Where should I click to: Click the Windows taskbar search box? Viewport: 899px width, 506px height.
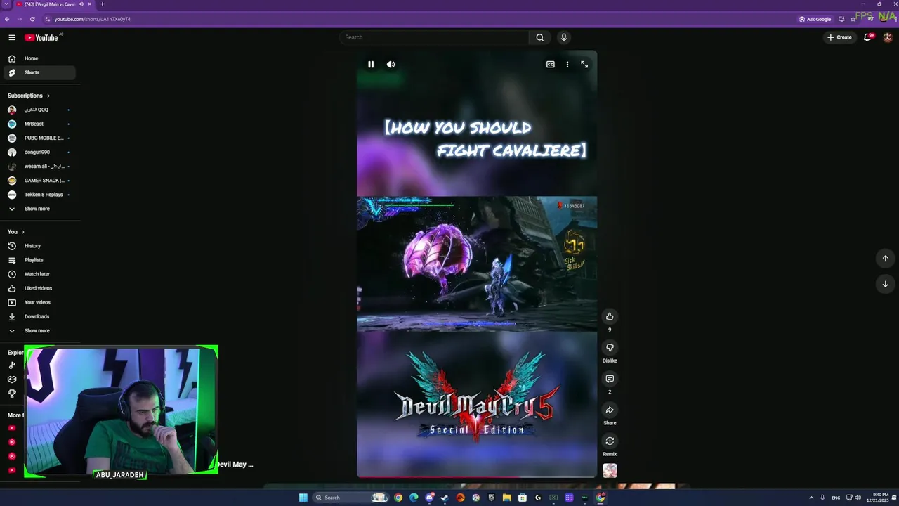(351, 498)
